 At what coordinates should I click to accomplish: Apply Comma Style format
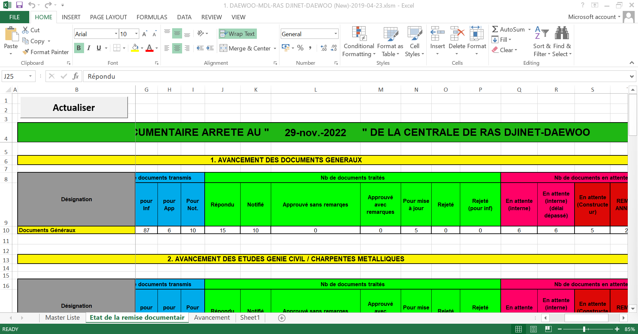[310, 48]
